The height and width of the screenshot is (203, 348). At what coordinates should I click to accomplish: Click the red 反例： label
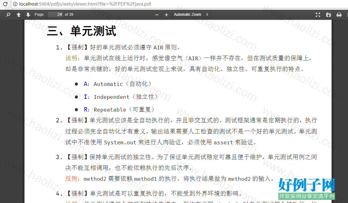pos(73,179)
